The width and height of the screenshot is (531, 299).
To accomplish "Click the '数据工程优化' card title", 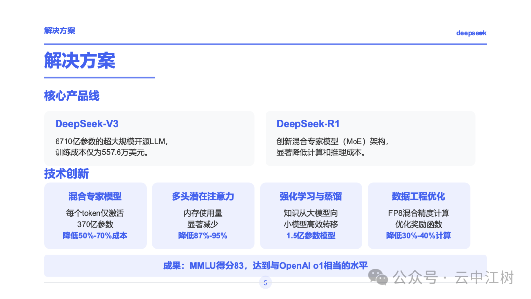I will (418, 196).
